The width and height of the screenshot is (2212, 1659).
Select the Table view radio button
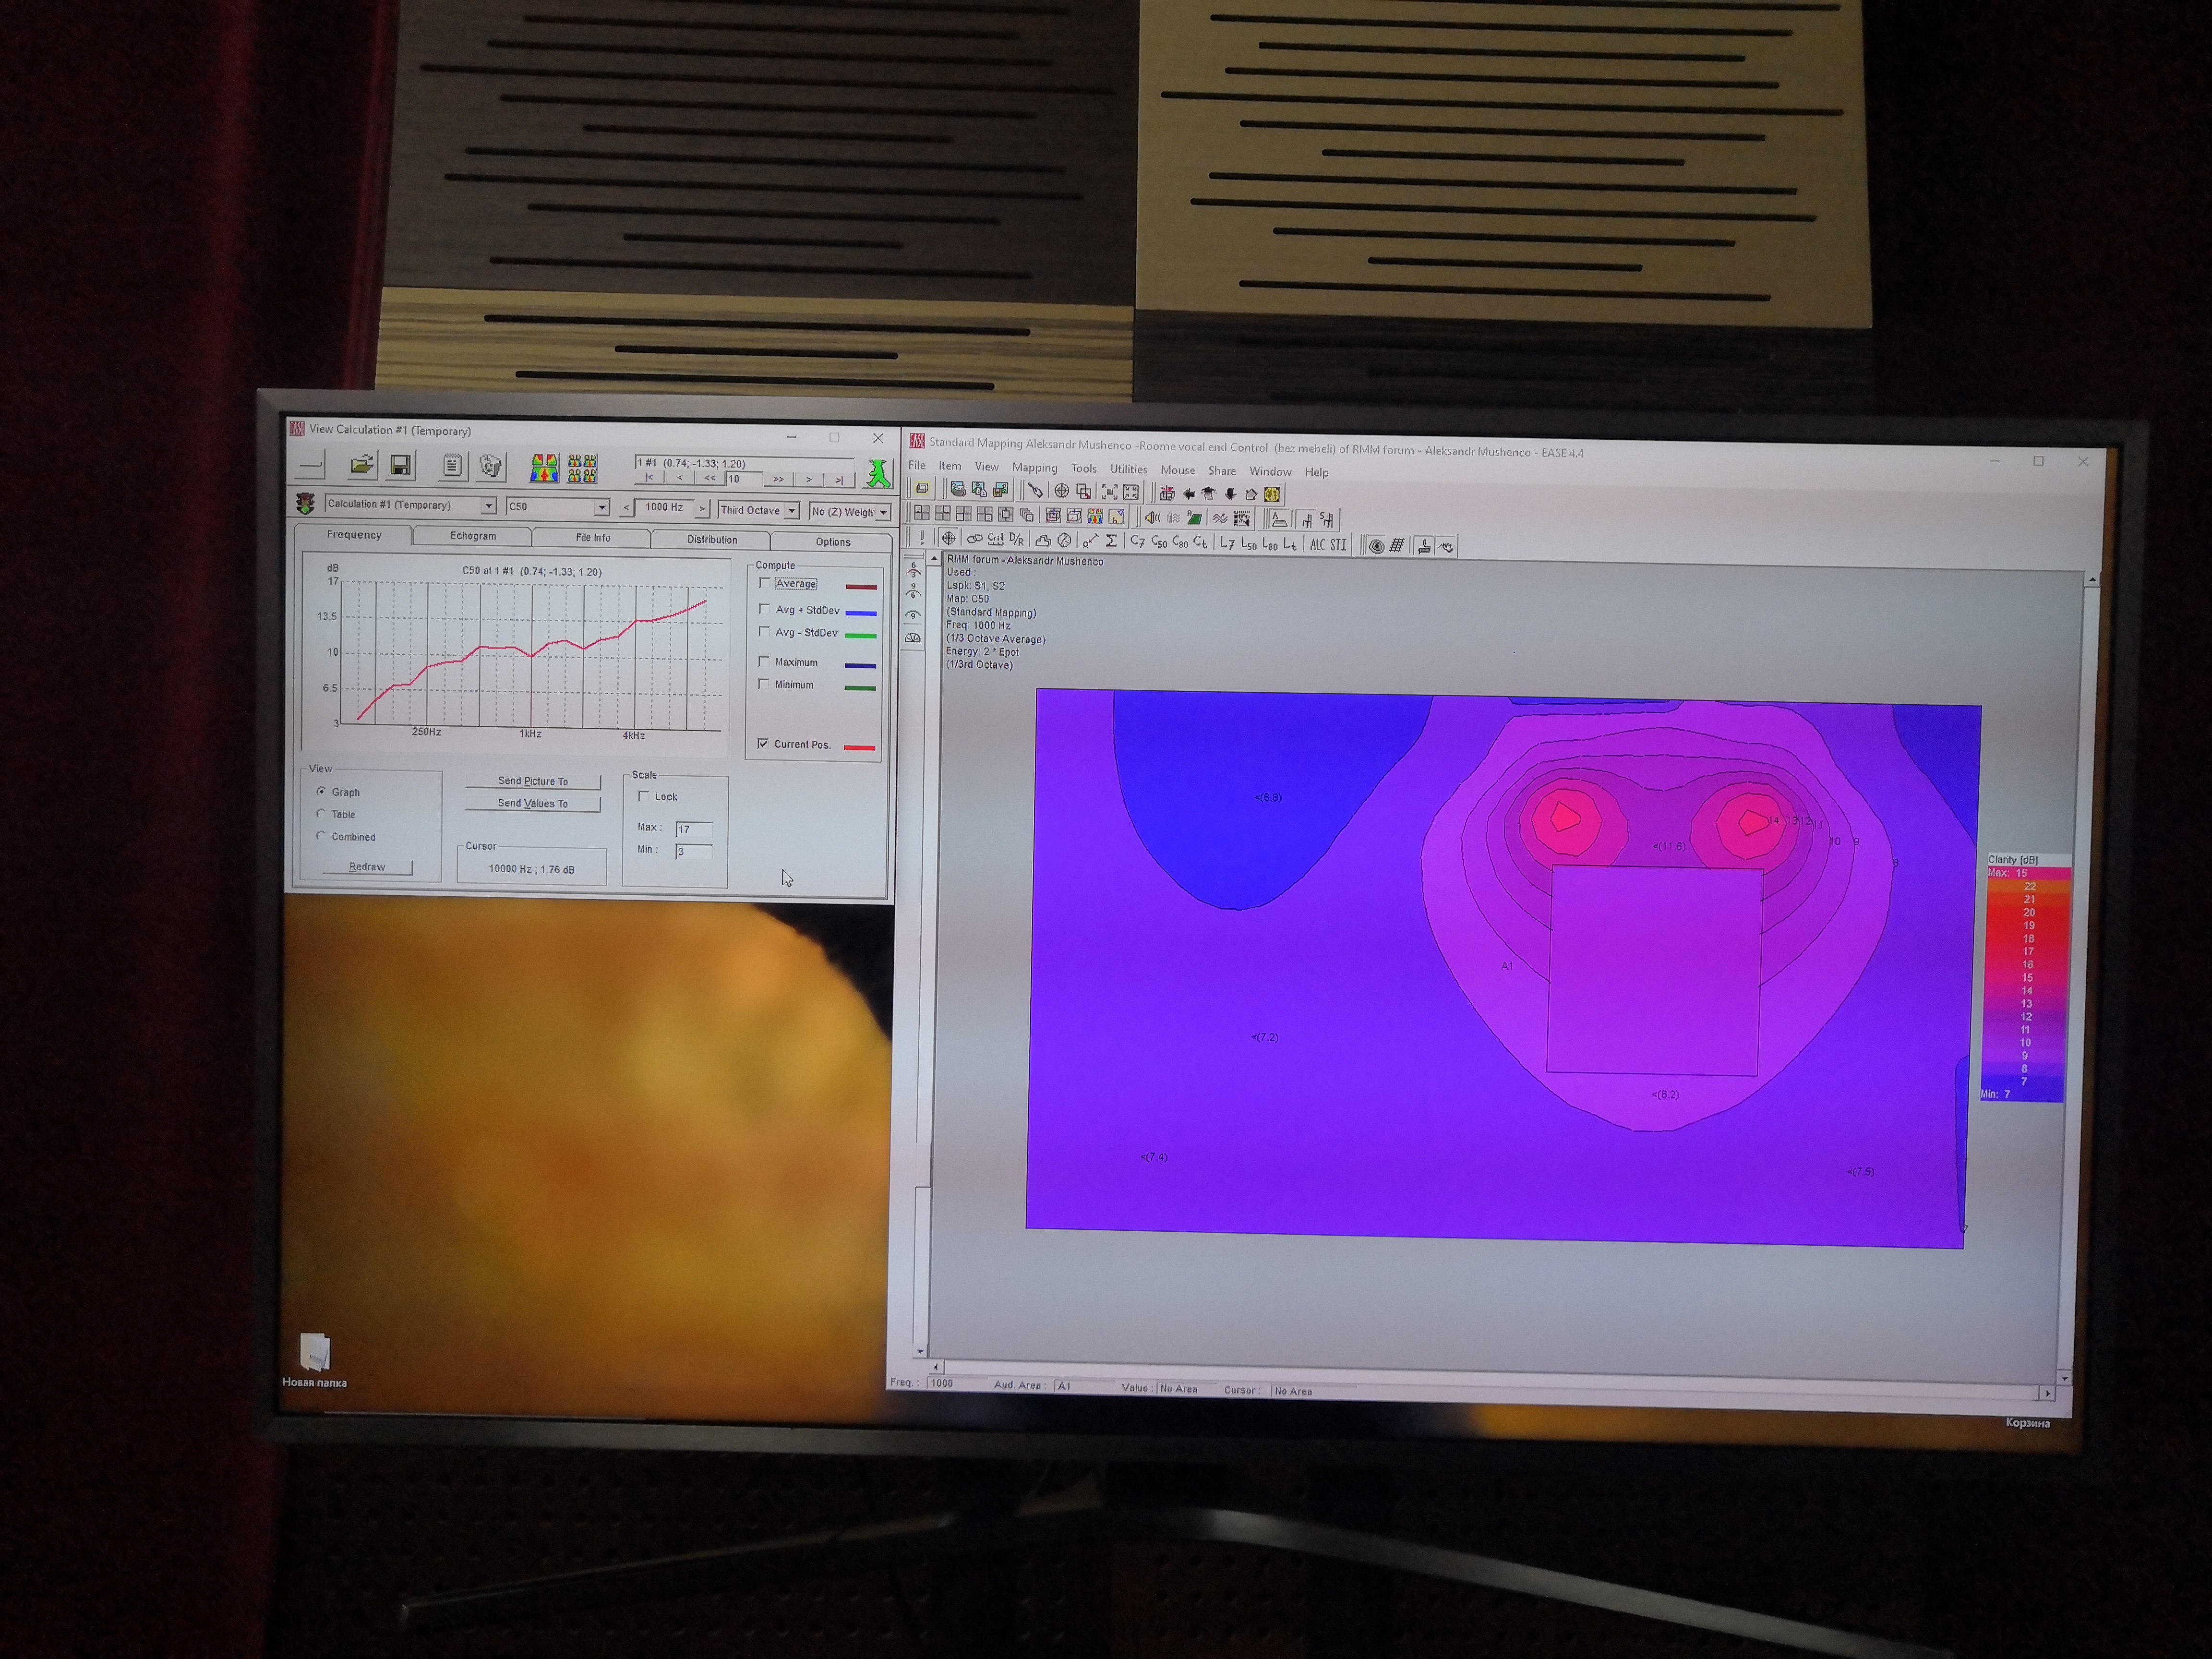coord(321,814)
